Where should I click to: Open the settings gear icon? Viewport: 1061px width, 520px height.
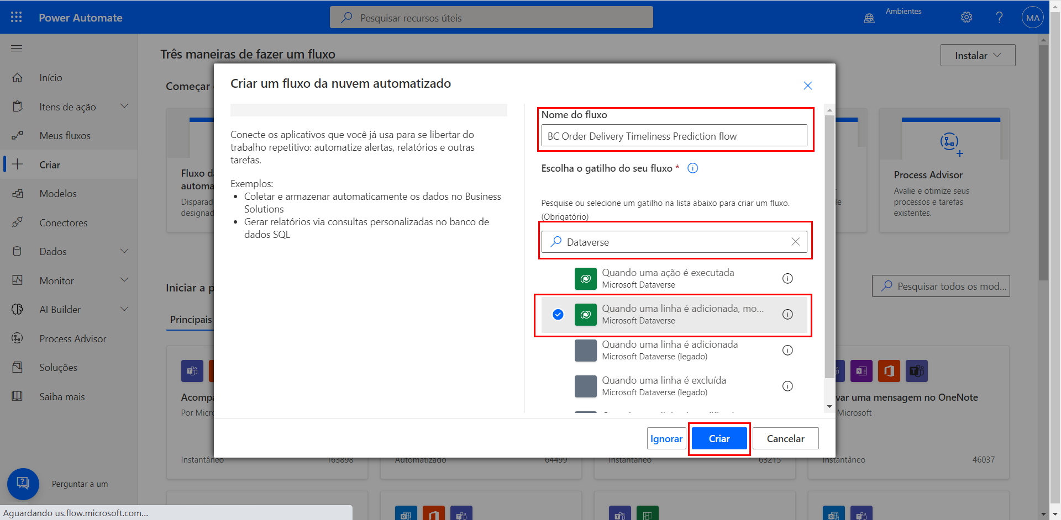[967, 17]
